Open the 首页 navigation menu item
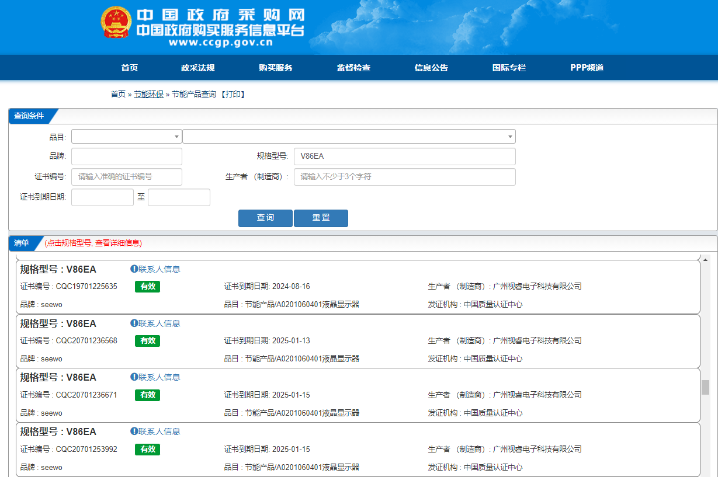This screenshot has height=477, width=718. click(x=130, y=68)
